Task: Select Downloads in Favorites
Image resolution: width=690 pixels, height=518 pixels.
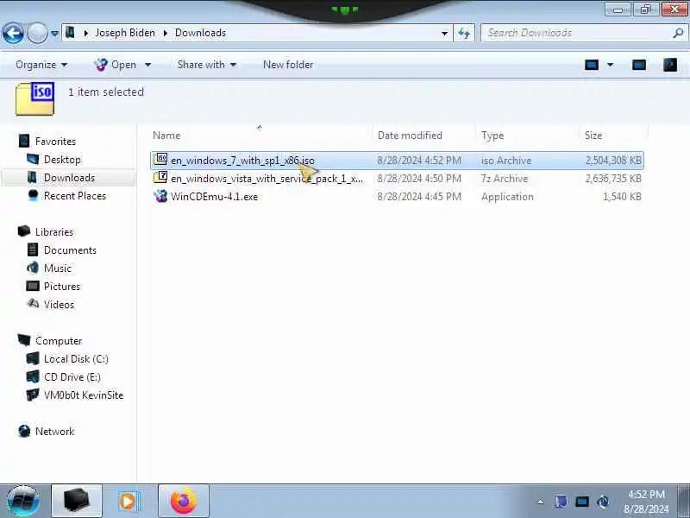Action: pyautogui.click(x=69, y=178)
